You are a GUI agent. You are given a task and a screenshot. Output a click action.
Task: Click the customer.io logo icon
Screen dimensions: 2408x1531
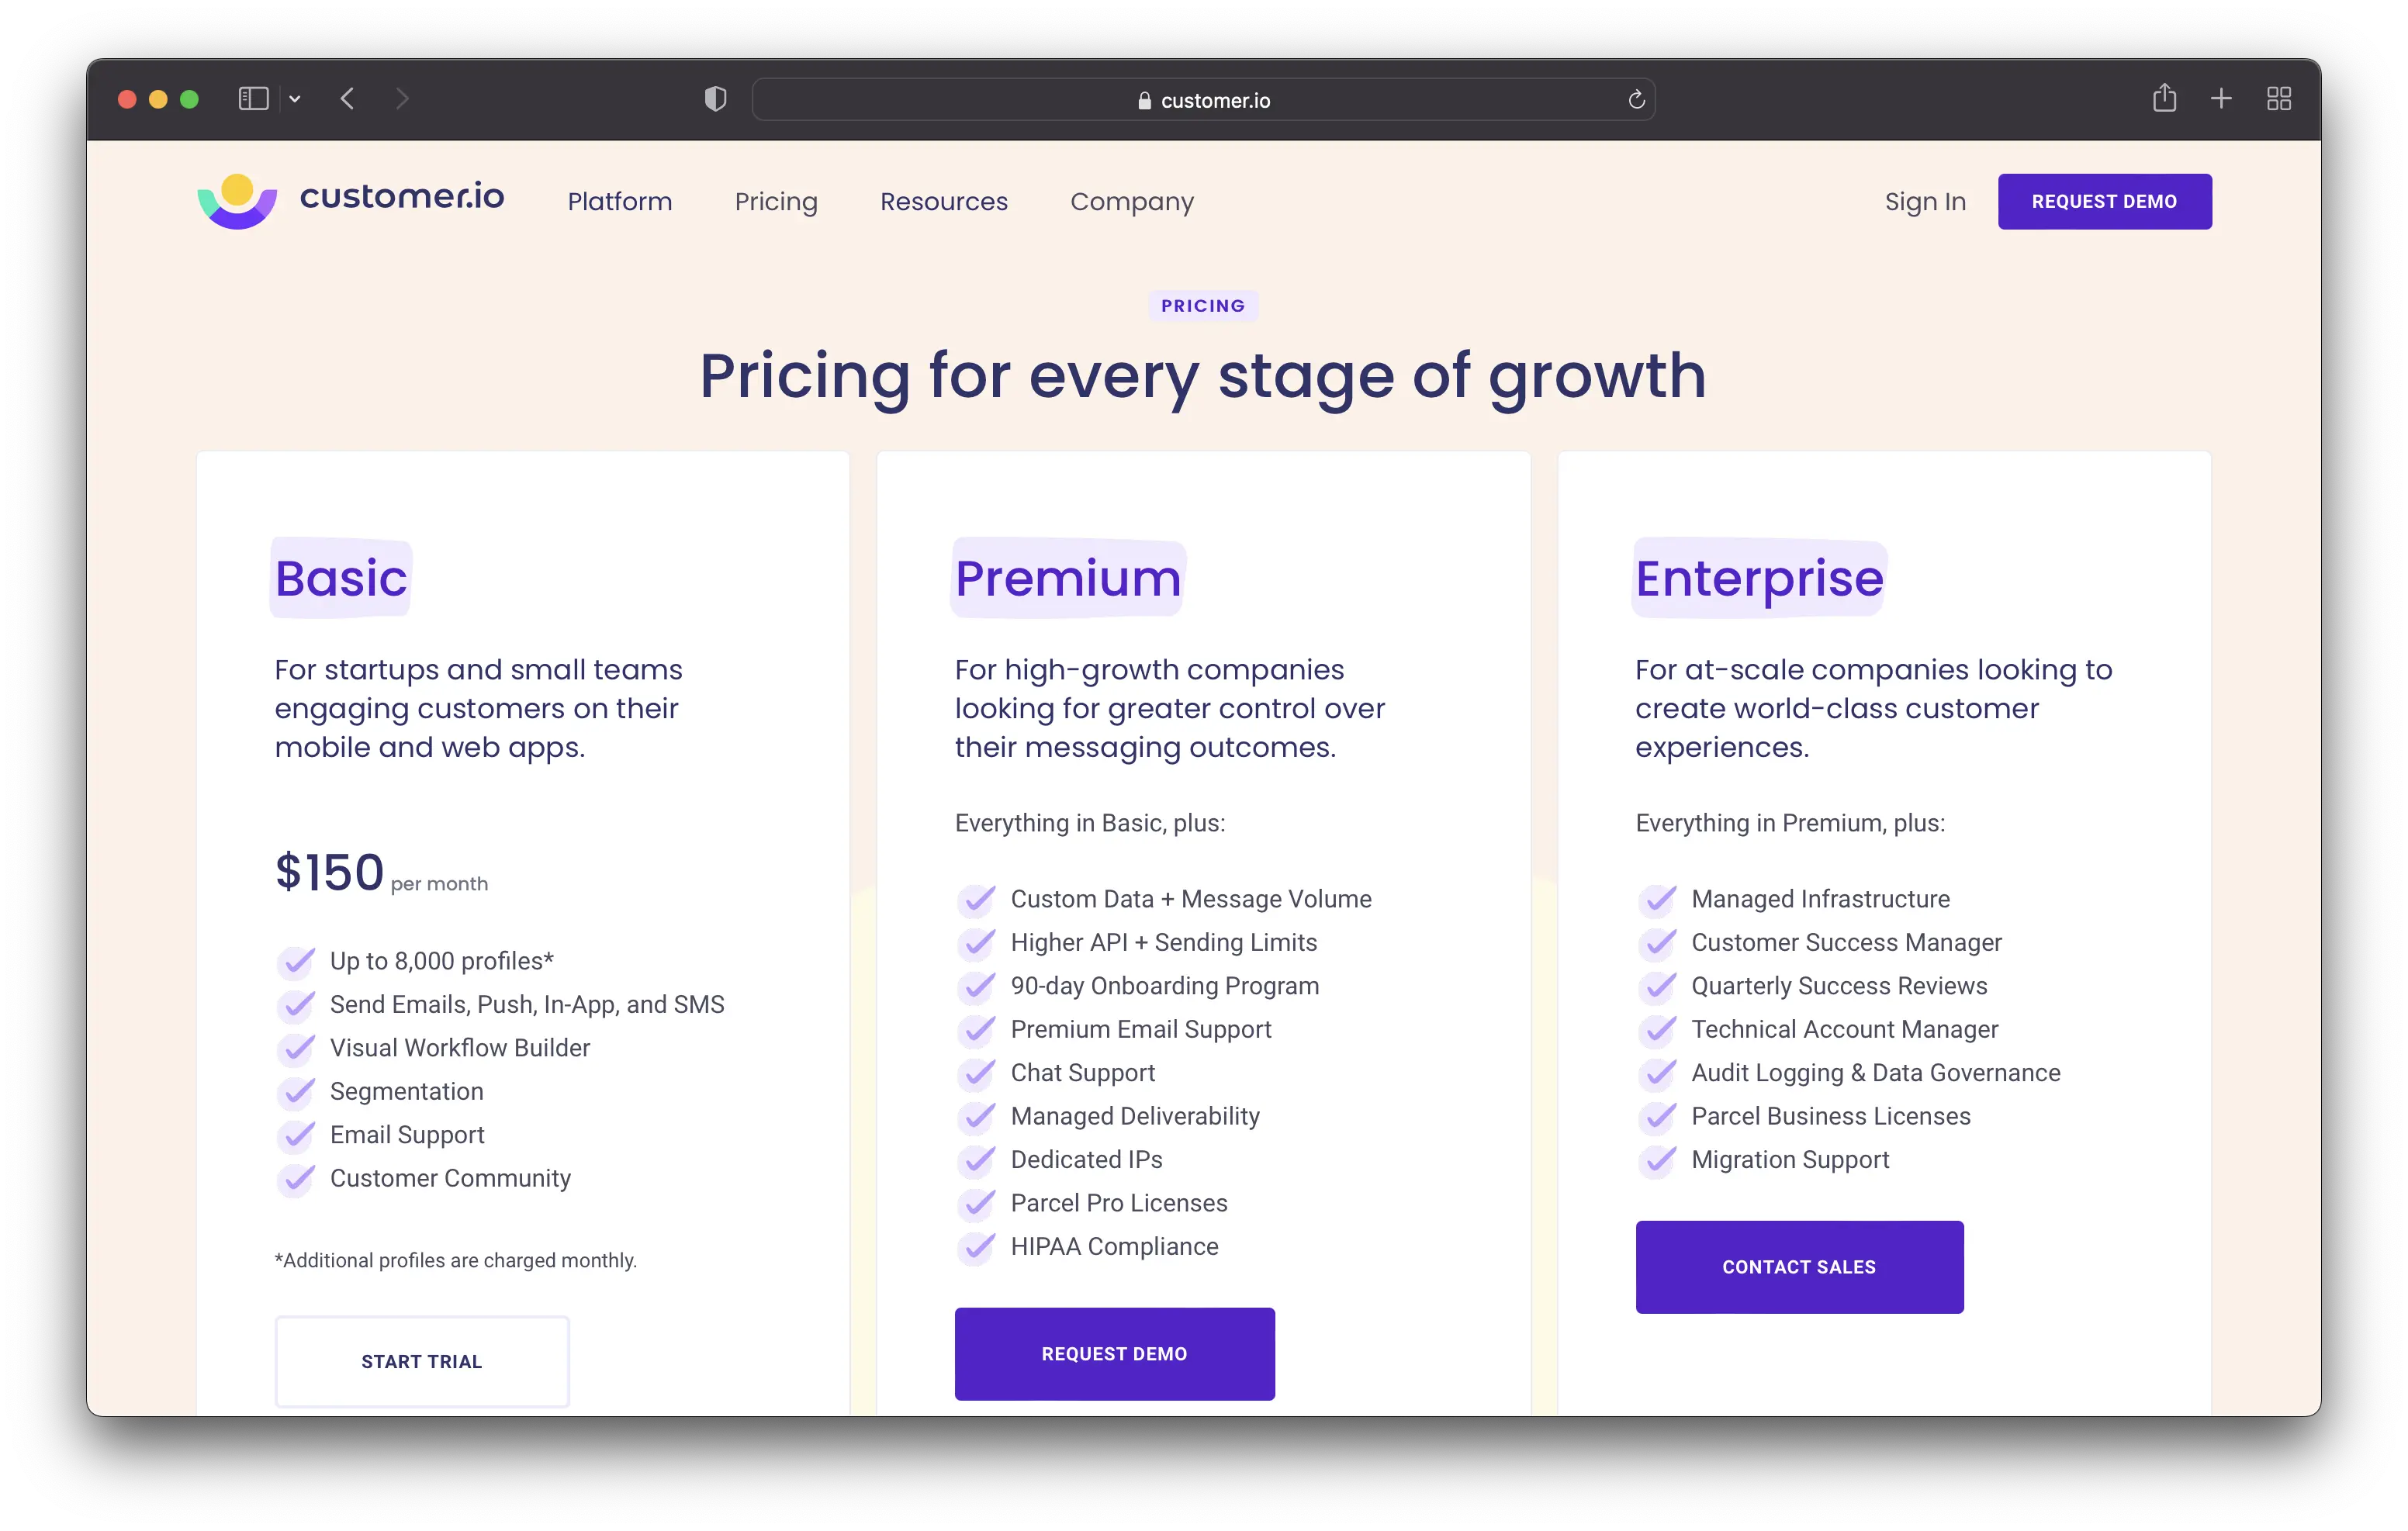(237, 200)
